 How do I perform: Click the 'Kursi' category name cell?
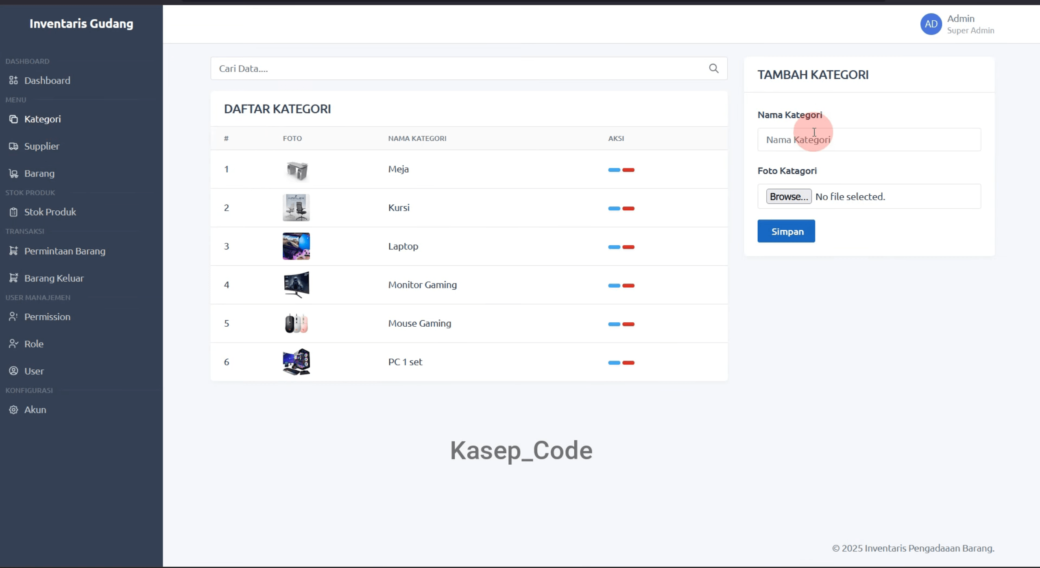tap(399, 208)
